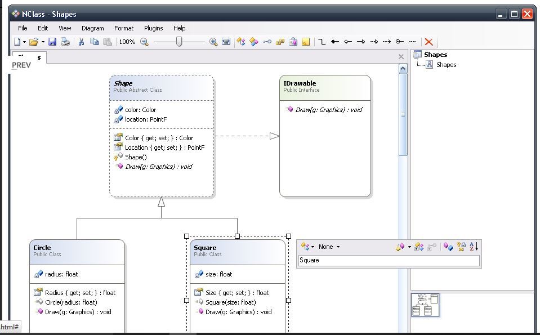Close the diagram tab with X
This screenshot has height=335, width=540.
tap(401, 57)
